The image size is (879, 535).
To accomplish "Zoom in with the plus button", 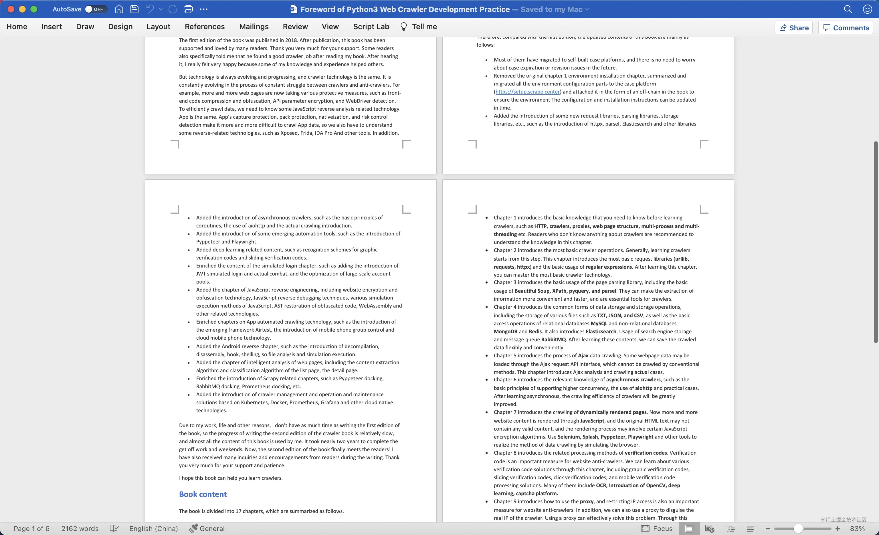I will 838,529.
